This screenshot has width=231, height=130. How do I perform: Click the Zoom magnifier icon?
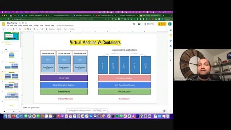20,29
